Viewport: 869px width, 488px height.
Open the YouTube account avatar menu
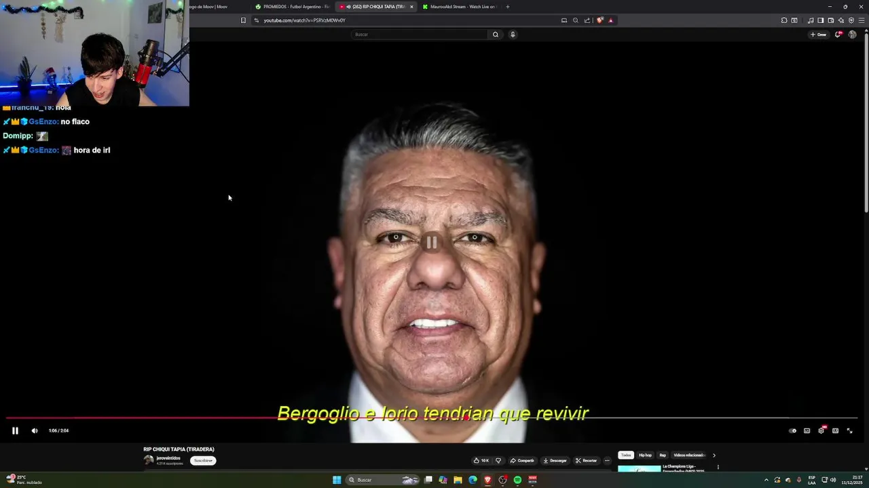pos(852,35)
